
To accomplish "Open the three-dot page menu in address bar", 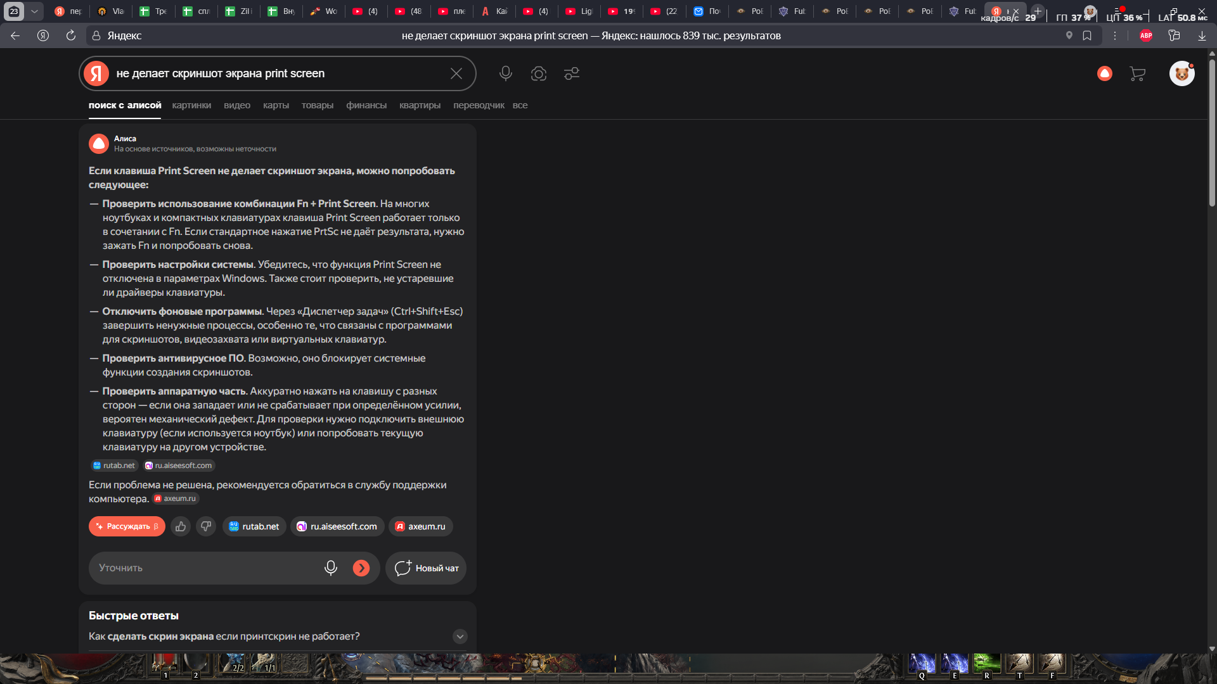I will pos(1115,35).
